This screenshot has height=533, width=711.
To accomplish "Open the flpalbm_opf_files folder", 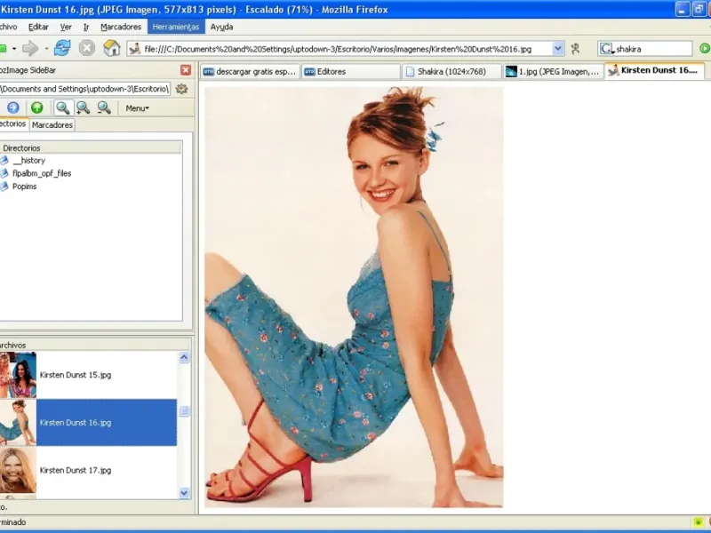I will click(x=42, y=173).
